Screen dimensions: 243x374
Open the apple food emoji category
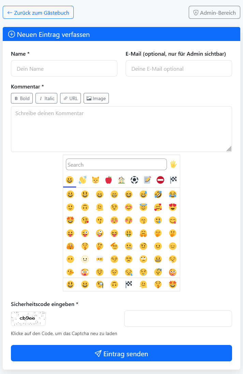pos(109,180)
